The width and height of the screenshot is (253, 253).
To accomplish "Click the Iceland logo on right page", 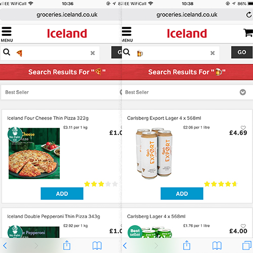I will pyautogui.click(x=187, y=33).
